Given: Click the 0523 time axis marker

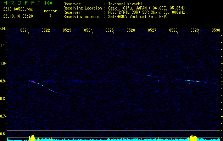Looking at the screenshot, I should pos(67,30).
